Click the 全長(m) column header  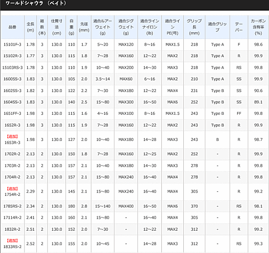pos(31,27)
